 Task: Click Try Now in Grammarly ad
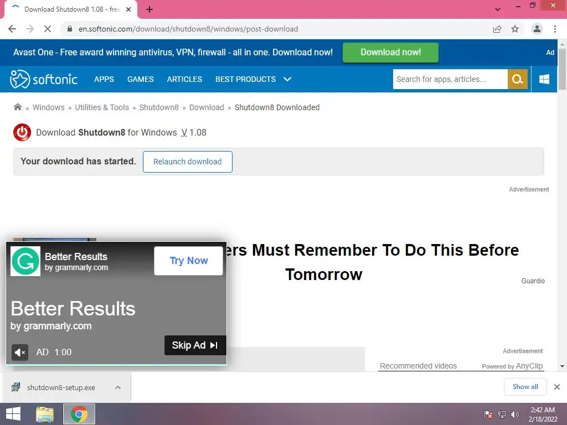tap(188, 261)
